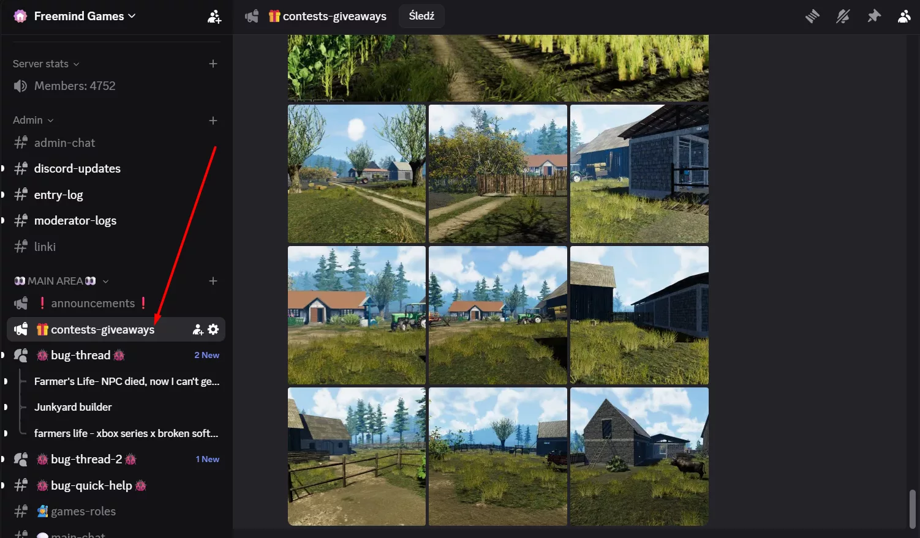Viewport: 920px width, 538px height.
Task: Collapse the Admin category
Action: tap(33, 121)
